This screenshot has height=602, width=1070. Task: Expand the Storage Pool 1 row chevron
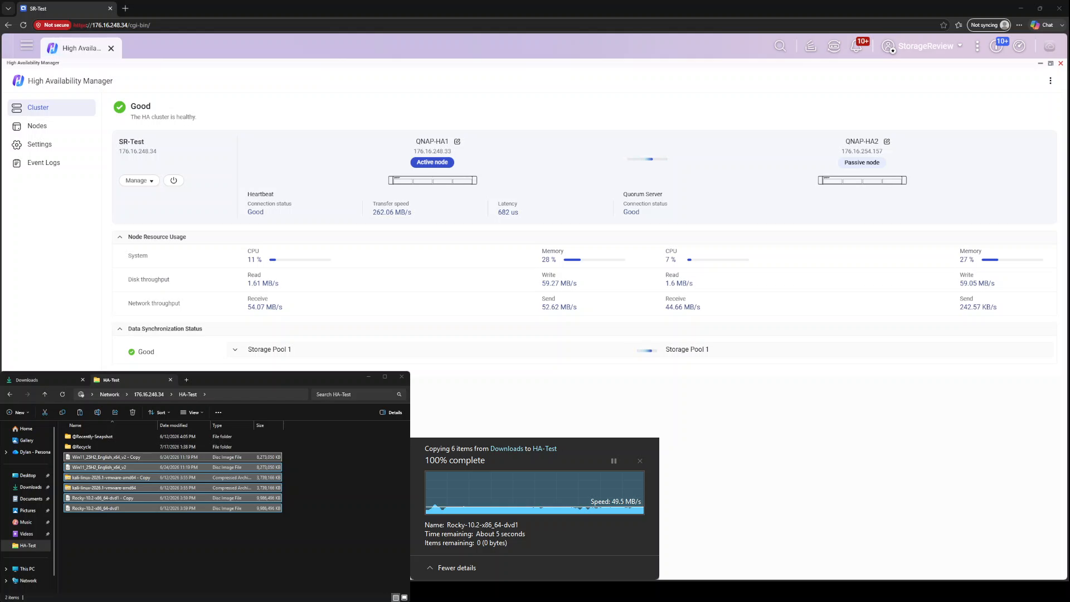[235, 349]
